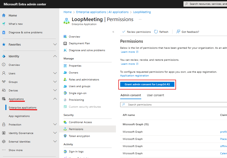This screenshot has height=158, width=227.
Task: Expand the Identity Governance chevron
Action: click(x=55, y=133)
